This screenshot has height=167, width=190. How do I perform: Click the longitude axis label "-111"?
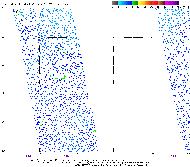click(x=114, y=154)
